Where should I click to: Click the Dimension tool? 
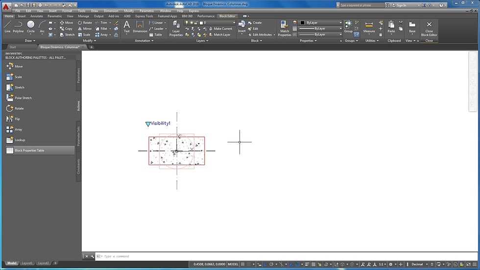(140, 26)
